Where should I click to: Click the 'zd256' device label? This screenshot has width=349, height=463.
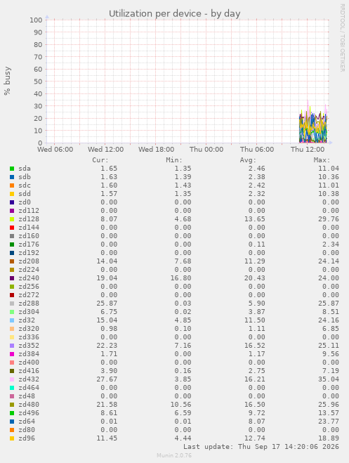[x=29, y=286]
